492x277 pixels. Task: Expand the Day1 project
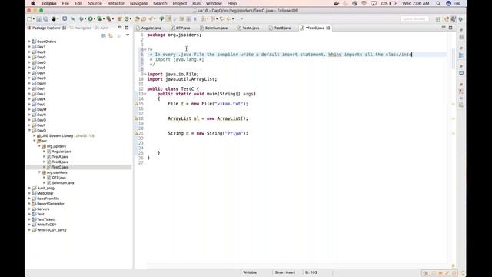pyautogui.click(x=29, y=47)
